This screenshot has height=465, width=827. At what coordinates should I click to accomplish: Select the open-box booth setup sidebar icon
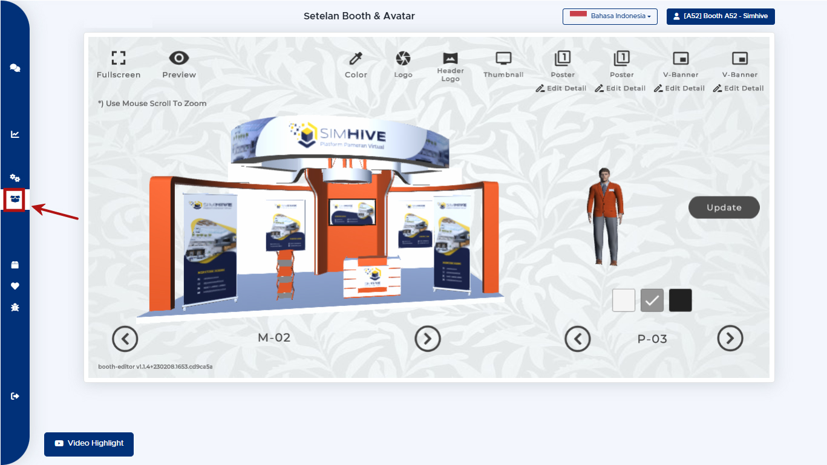click(x=15, y=199)
